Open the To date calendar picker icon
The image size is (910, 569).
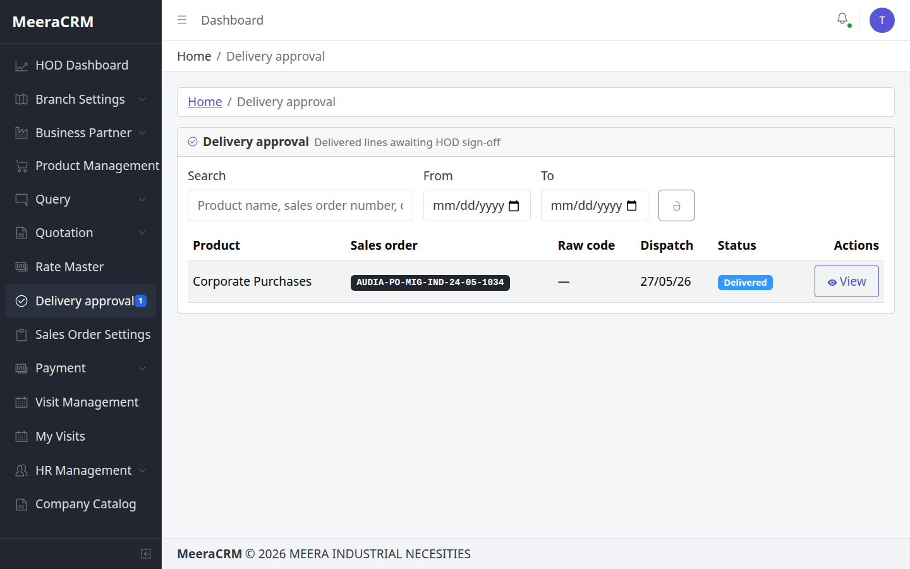pyautogui.click(x=631, y=206)
